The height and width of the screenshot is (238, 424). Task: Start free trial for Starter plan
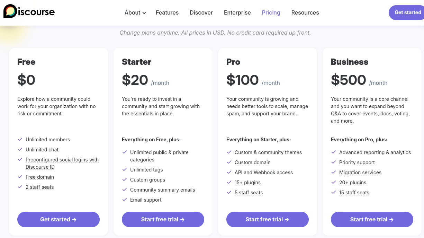[x=163, y=219]
